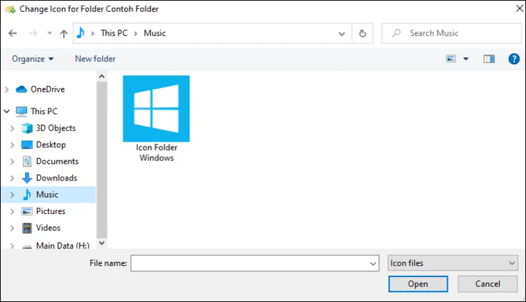Image resolution: width=526 pixels, height=302 pixels.
Task: Expand the OneDrive tree node
Action: pyautogui.click(x=7, y=89)
